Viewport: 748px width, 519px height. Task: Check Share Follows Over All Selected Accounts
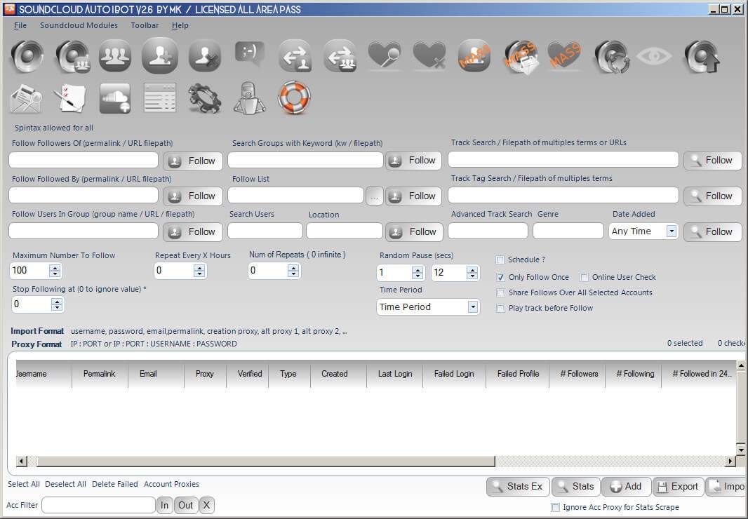[500, 293]
